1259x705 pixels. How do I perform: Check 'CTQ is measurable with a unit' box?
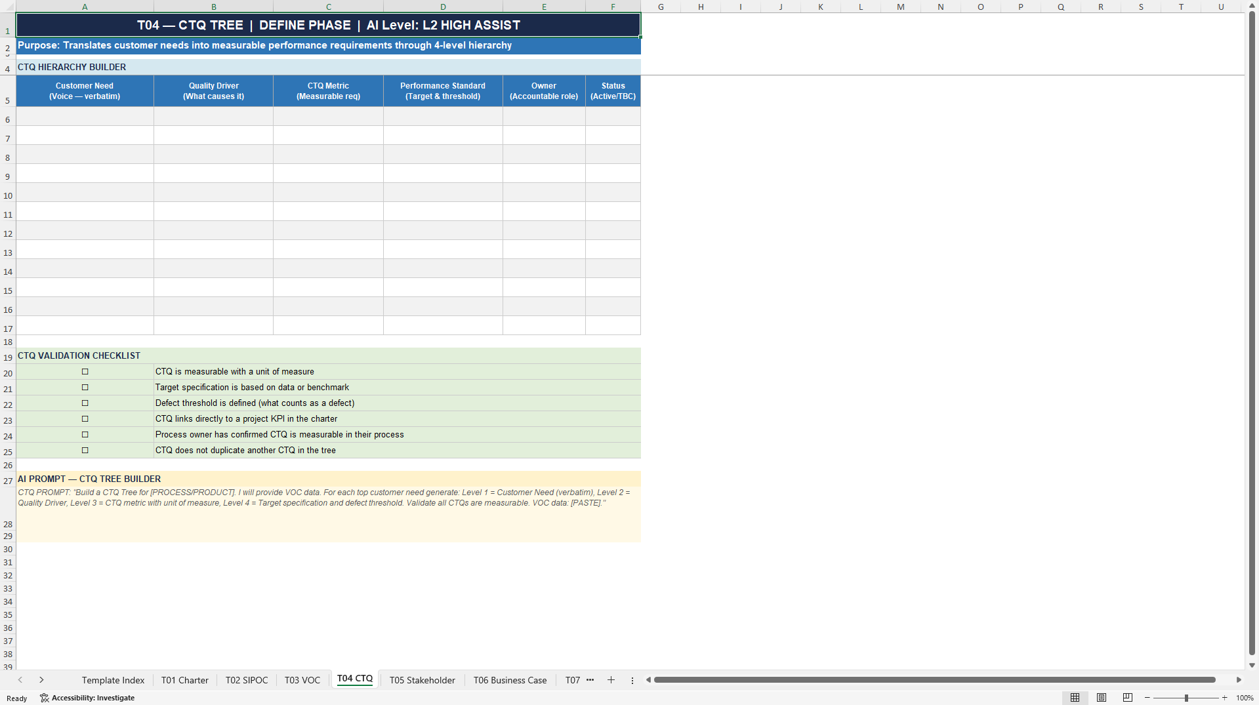click(85, 372)
